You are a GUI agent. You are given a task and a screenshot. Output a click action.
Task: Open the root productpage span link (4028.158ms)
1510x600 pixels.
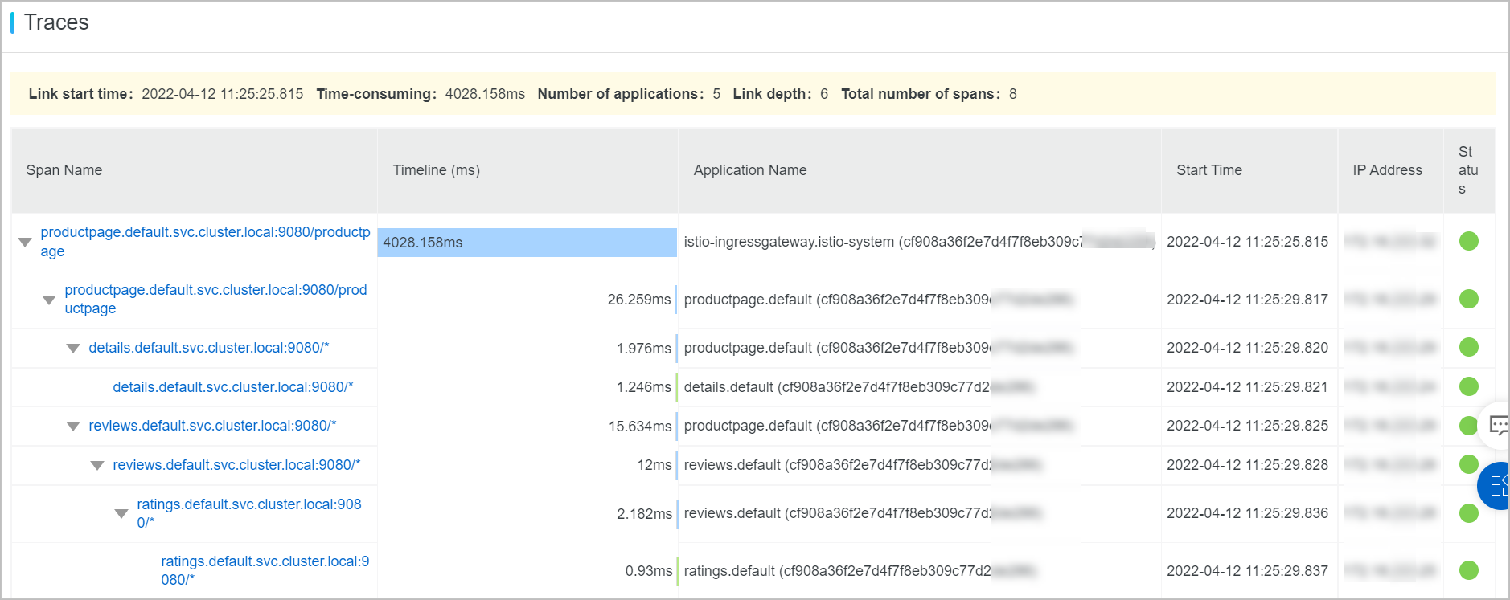coord(205,242)
